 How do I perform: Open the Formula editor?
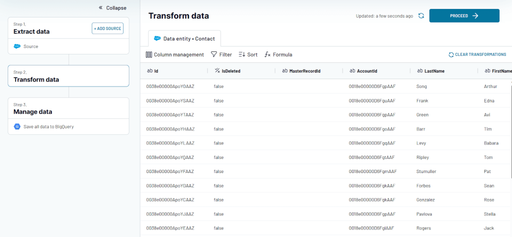[x=278, y=54]
